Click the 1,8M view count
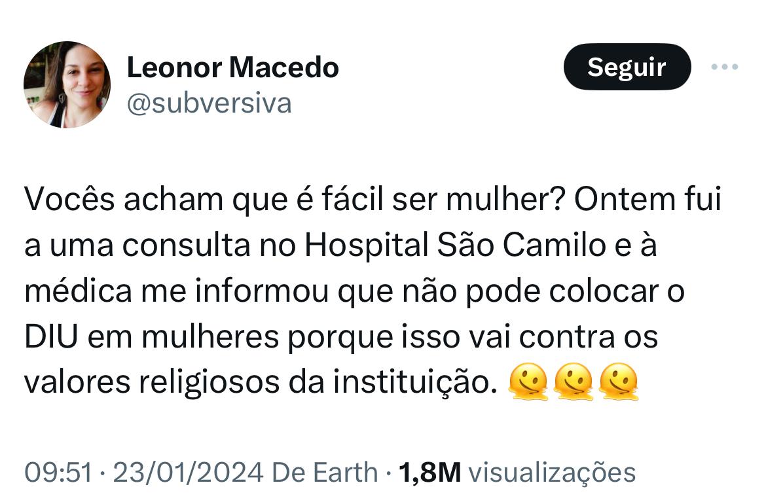Screen dimensions: 766x504 point(430,472)
